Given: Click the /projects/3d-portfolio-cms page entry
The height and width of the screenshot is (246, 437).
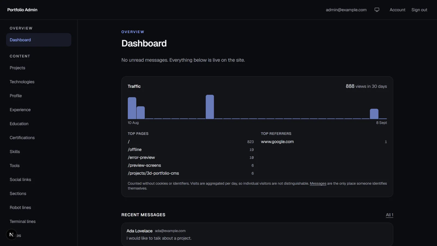Looking at the screenshot, I should tap(191, 173).
